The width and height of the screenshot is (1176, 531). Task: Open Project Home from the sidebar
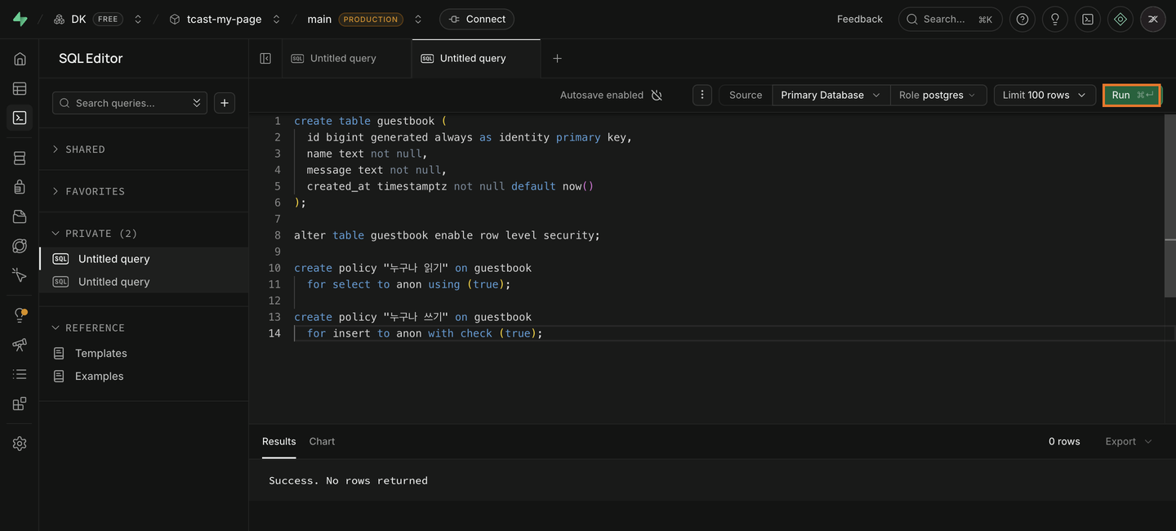point(20,59)
